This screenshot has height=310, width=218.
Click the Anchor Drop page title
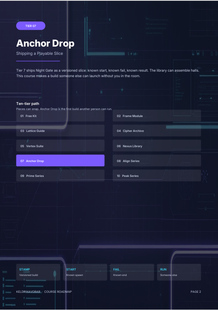coord(45,43)
